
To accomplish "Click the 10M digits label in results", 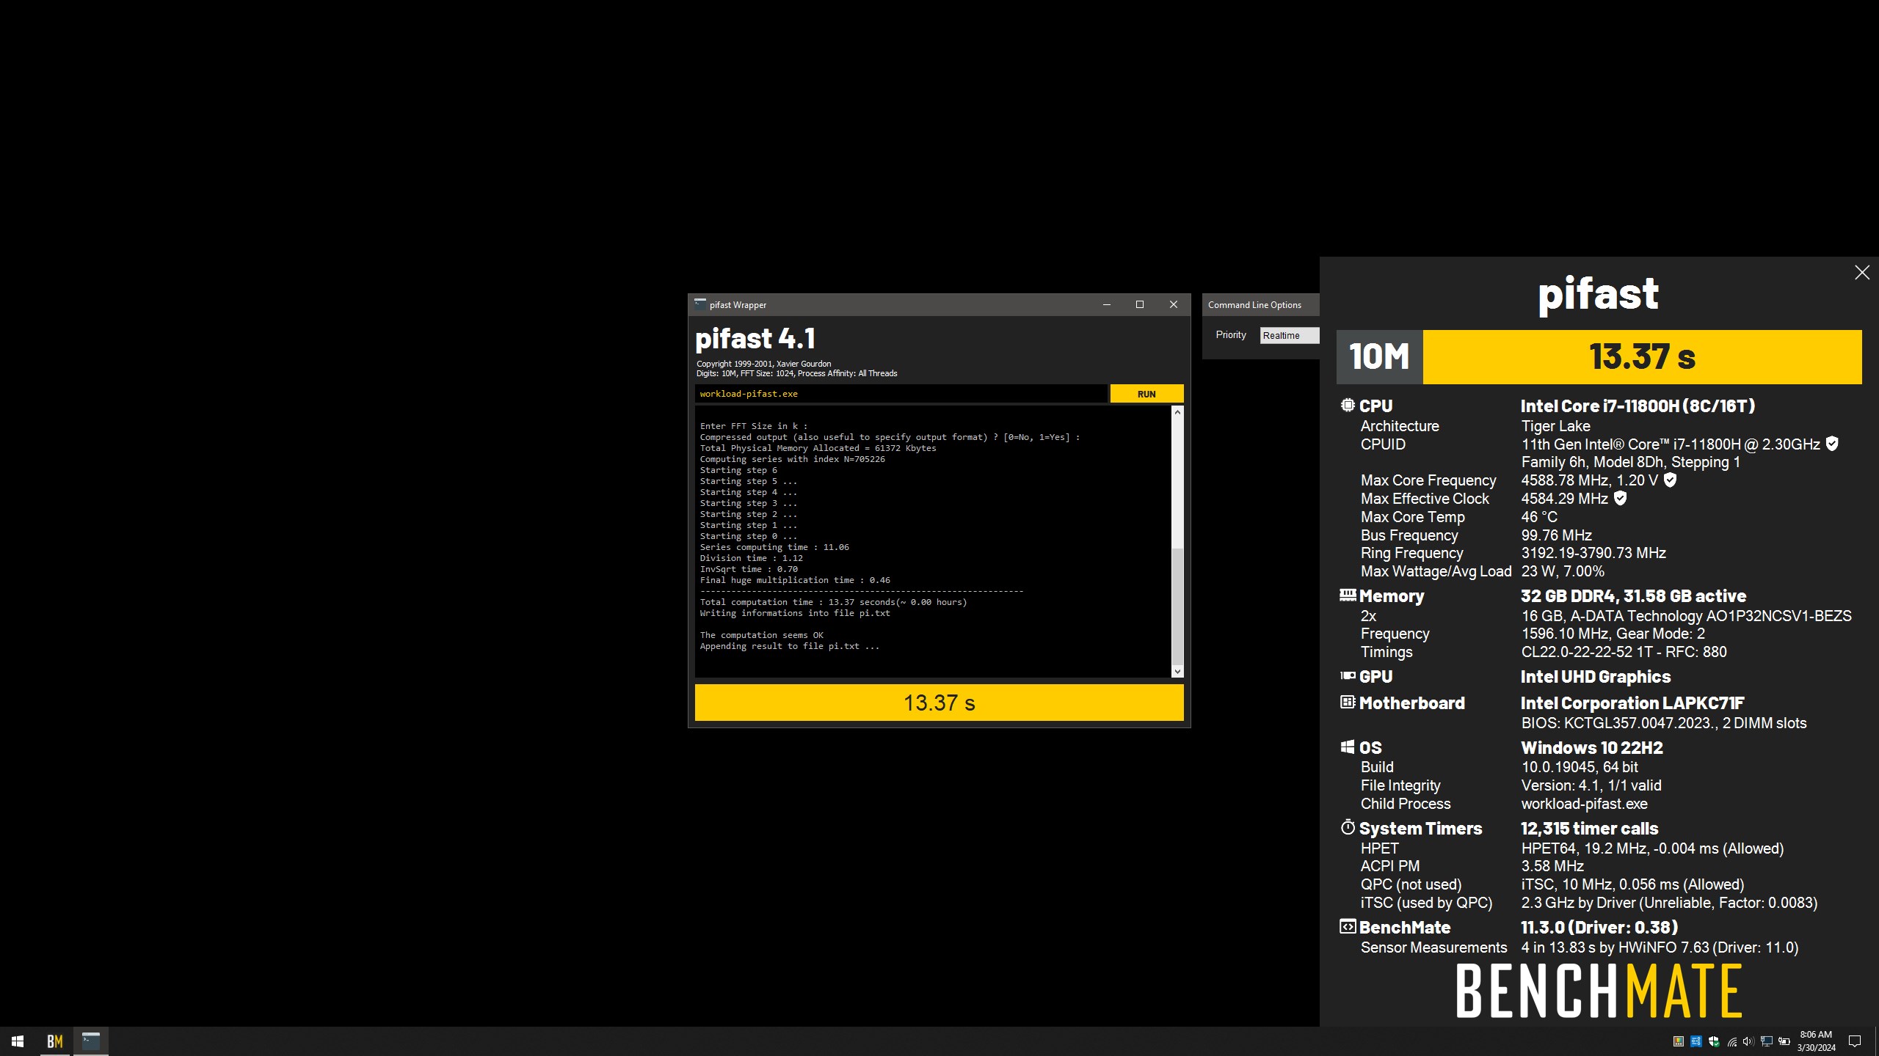I will tap(1379, 357).
